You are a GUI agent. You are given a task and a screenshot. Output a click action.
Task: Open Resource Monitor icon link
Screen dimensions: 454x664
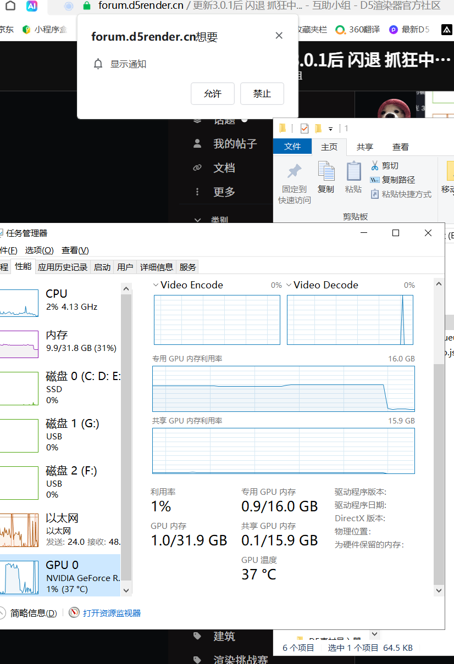point(74,613)
